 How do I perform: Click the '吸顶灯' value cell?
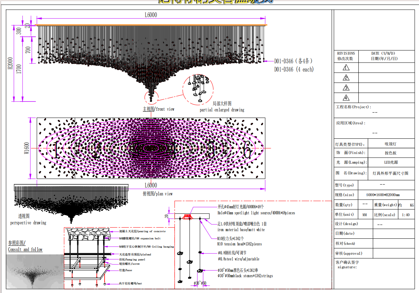pos(391,144)
